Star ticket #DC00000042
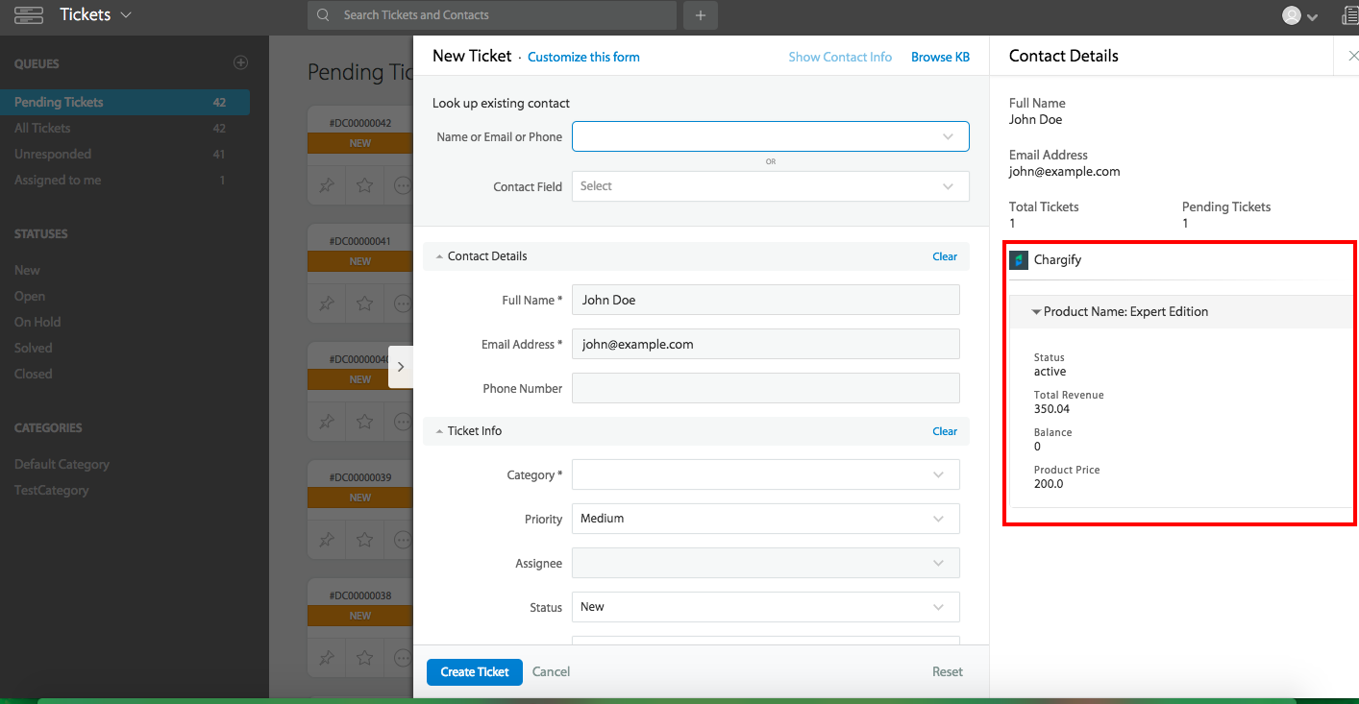 [x=364, y=185]
